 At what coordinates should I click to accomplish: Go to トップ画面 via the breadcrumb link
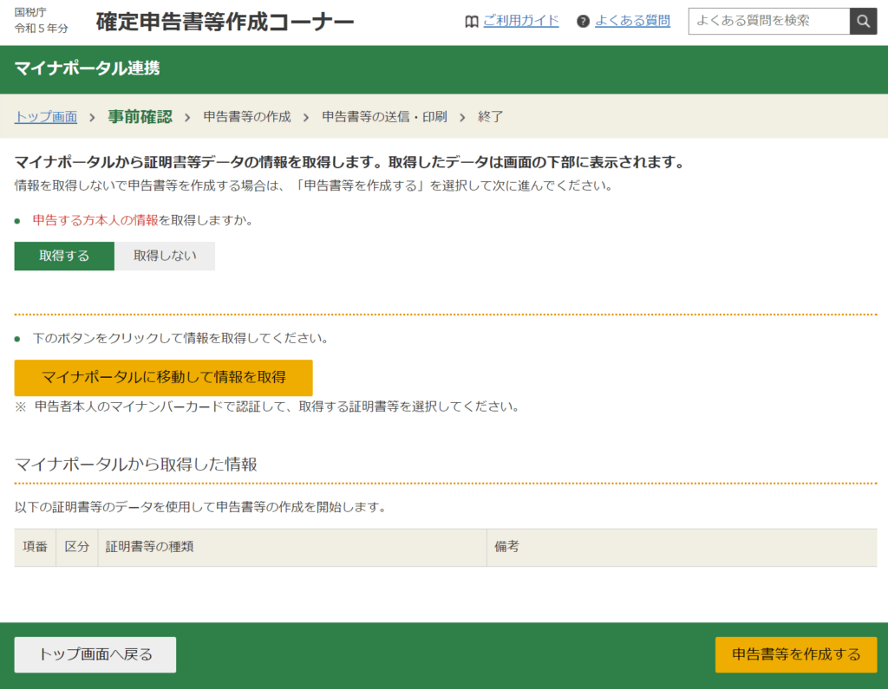point(46,117)
